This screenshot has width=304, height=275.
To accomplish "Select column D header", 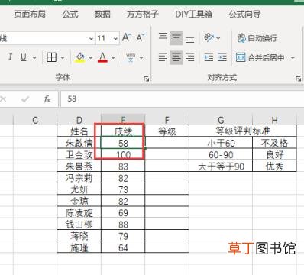I will point(79,120).
